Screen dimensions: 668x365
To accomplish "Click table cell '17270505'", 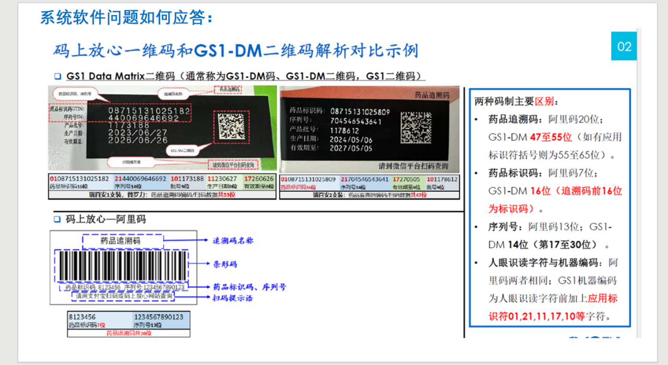I will pos(405,179).
